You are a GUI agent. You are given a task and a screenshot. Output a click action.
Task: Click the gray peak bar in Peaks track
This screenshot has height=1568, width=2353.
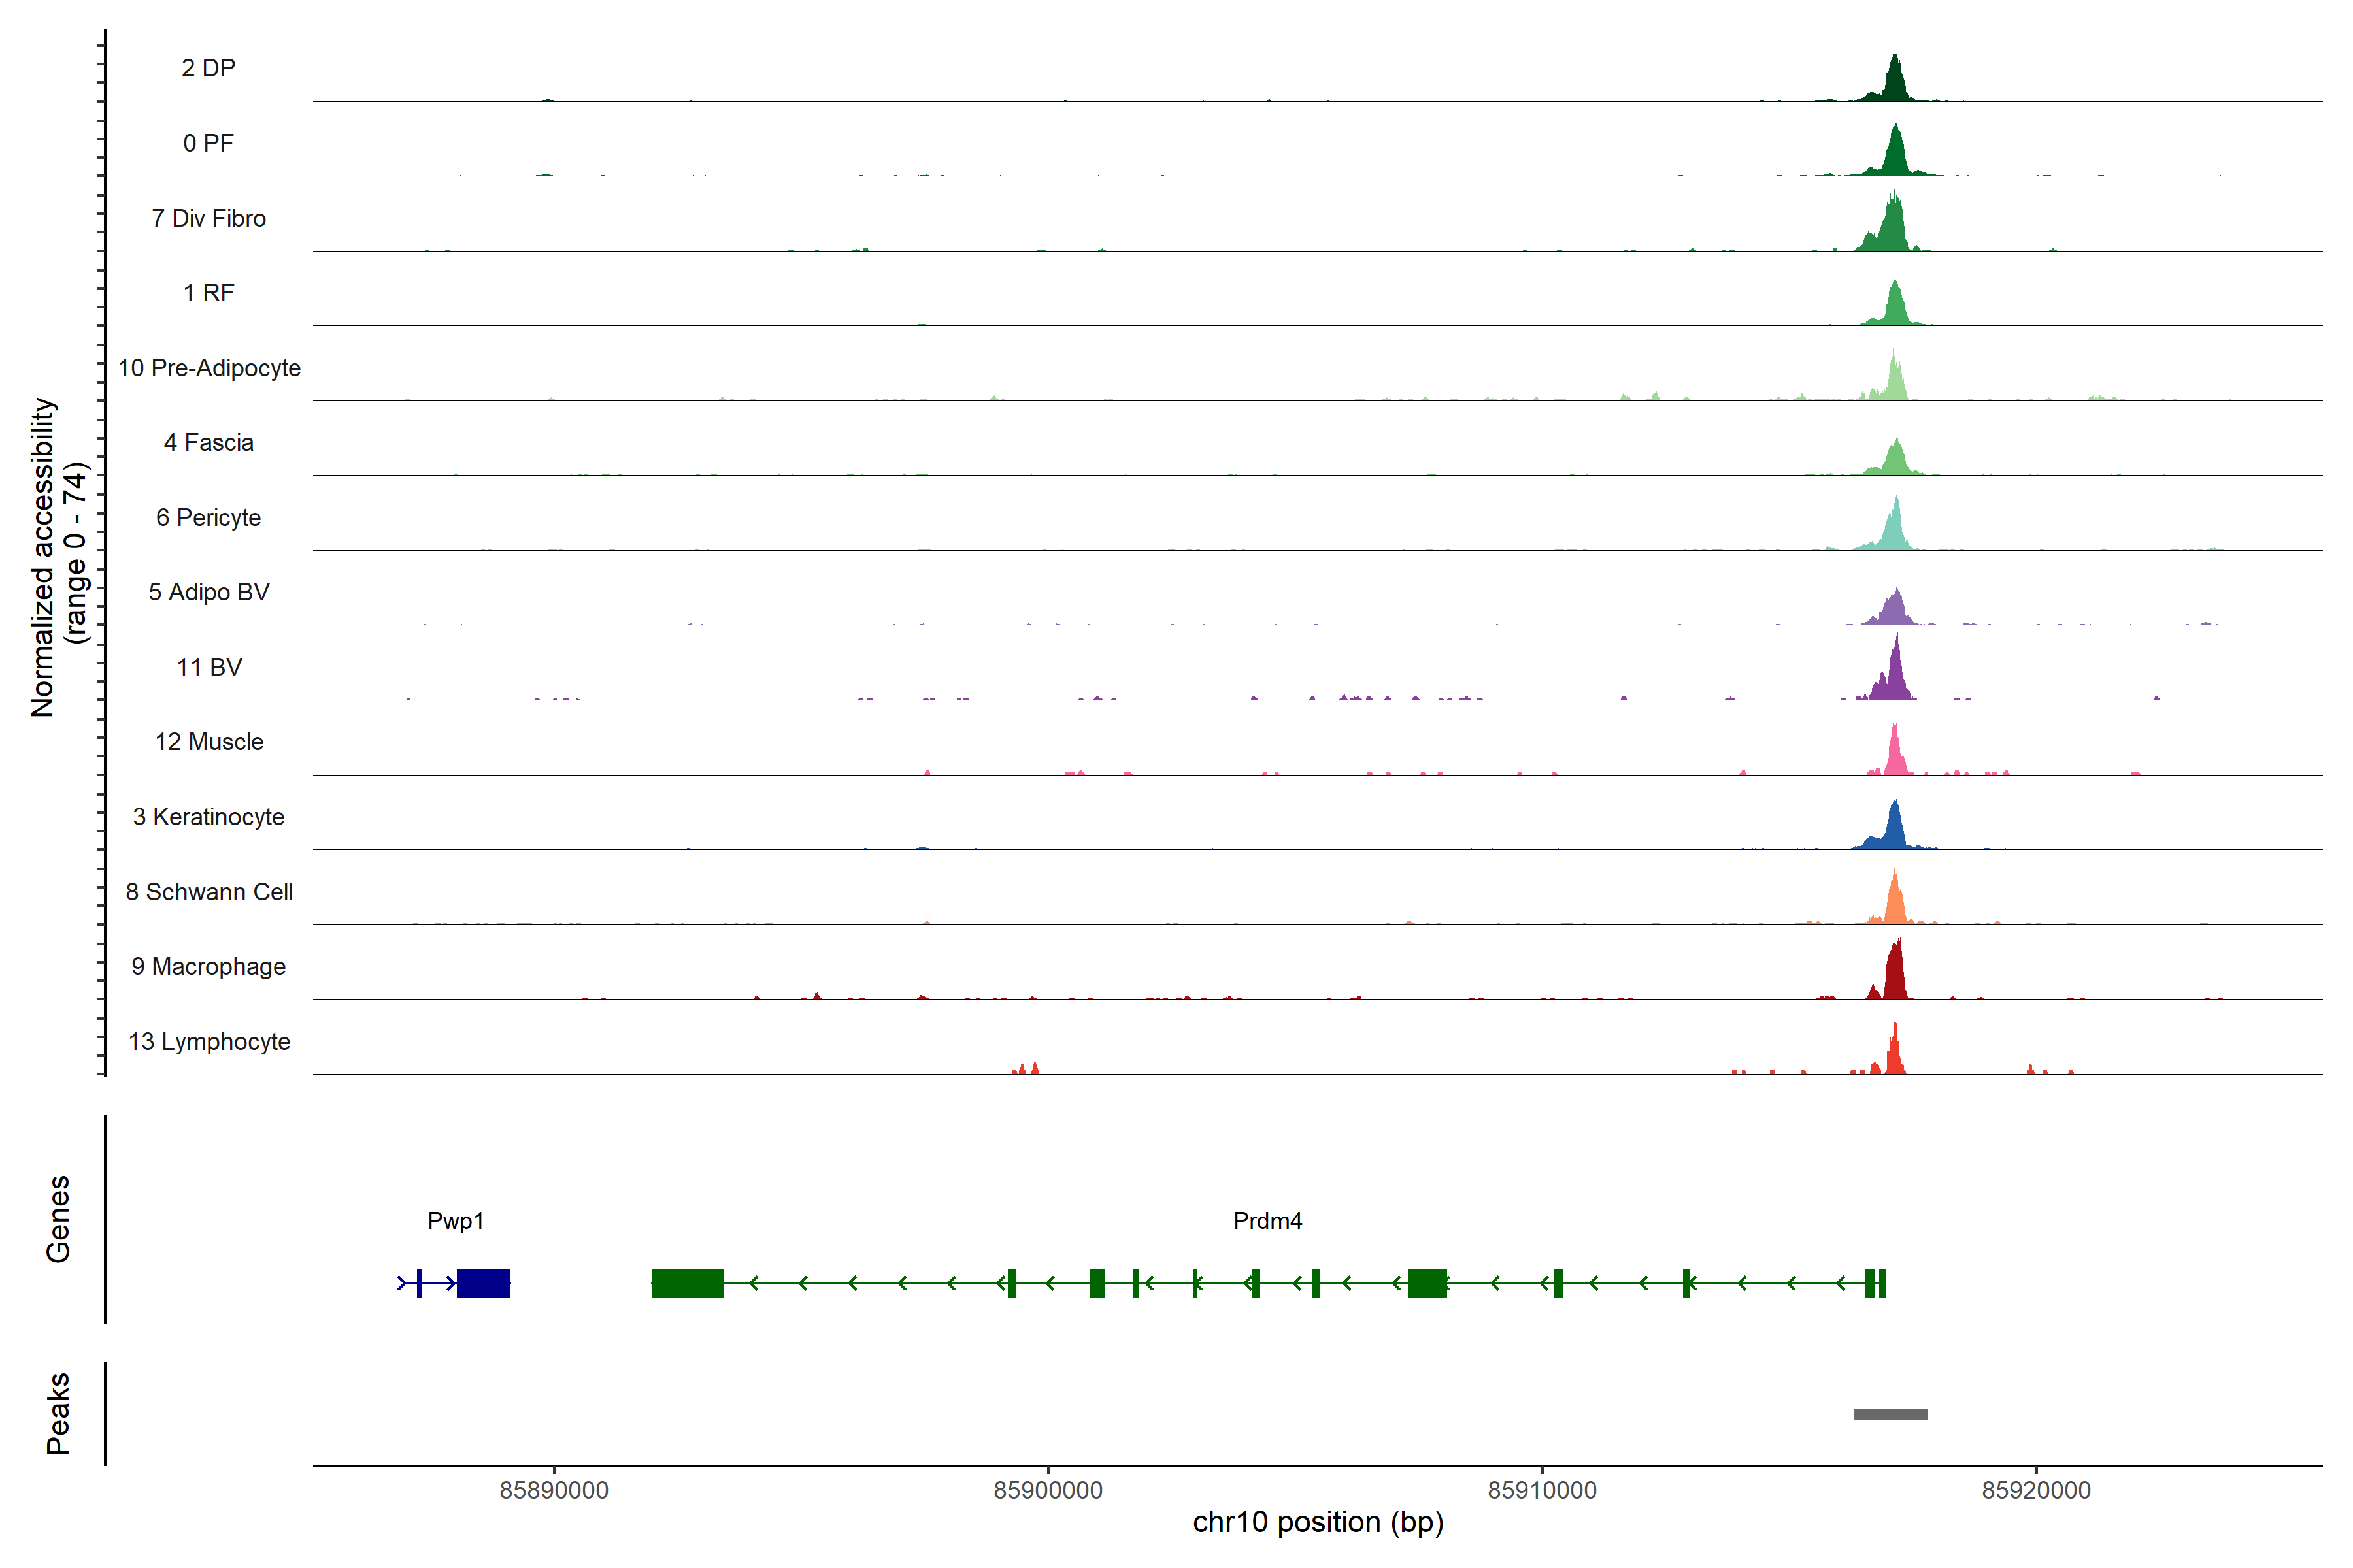(x=1890, y=1413)
